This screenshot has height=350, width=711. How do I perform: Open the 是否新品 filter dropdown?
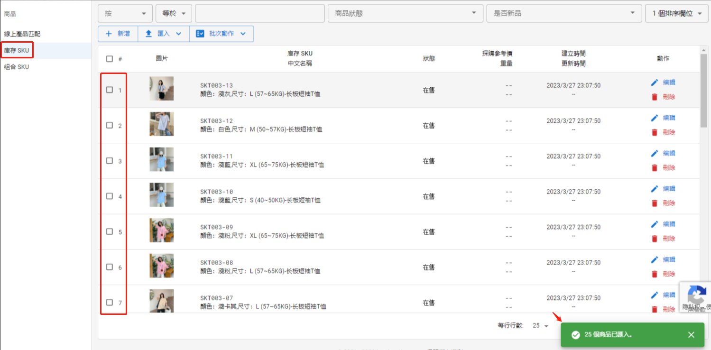point(564,13)
